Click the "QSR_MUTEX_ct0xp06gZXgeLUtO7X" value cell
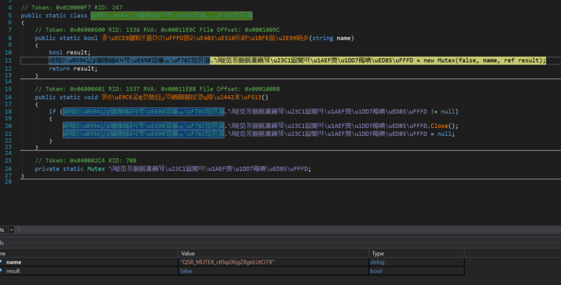The width and height of the screenshot is (561, 285). pyautogui.click(x=227, y=262)
